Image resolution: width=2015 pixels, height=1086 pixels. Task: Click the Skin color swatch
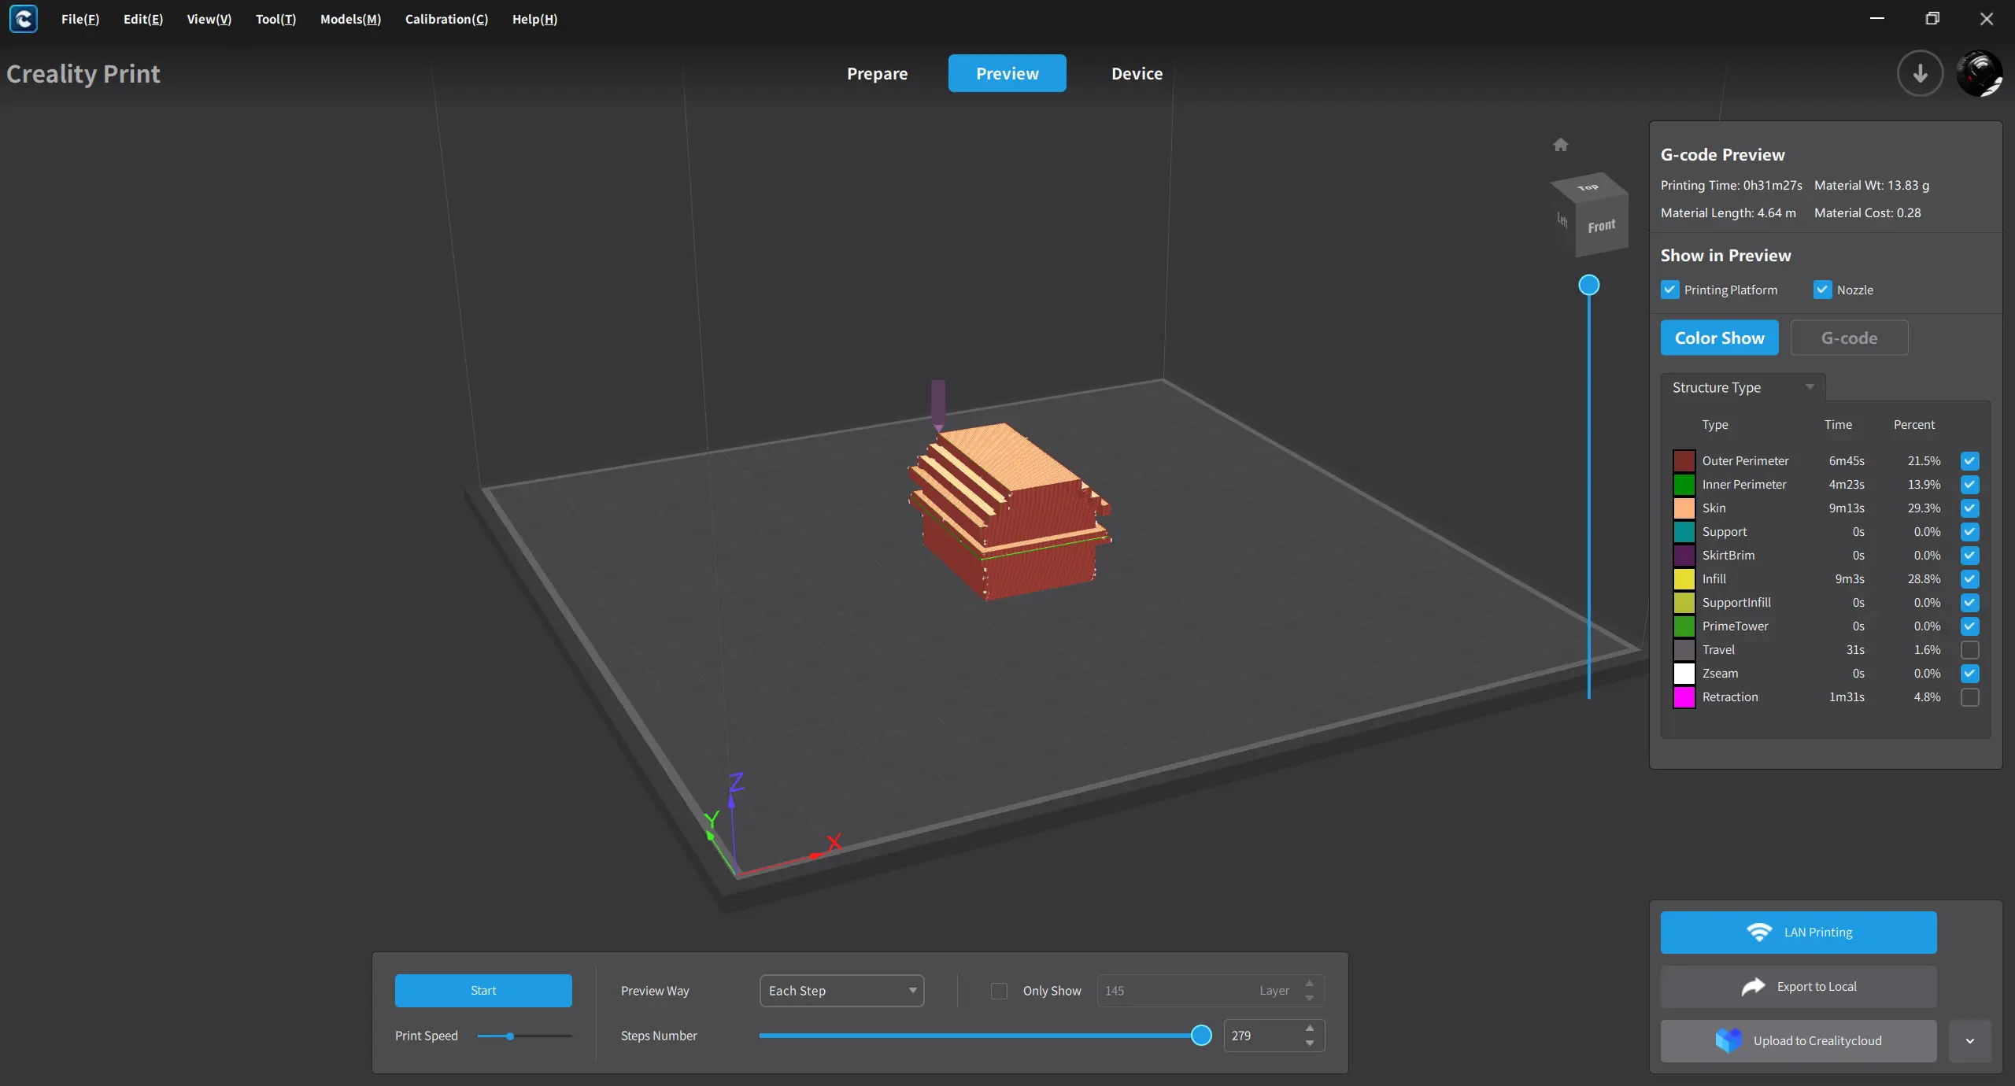click(x=1684, y=508)
